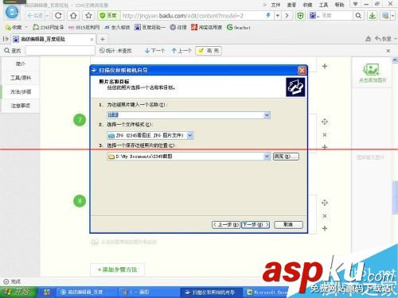The height and width of the screenshot is (298, 398).
Task: Click the magnifier search button in toolbar
Action: (x=358, y=16)
